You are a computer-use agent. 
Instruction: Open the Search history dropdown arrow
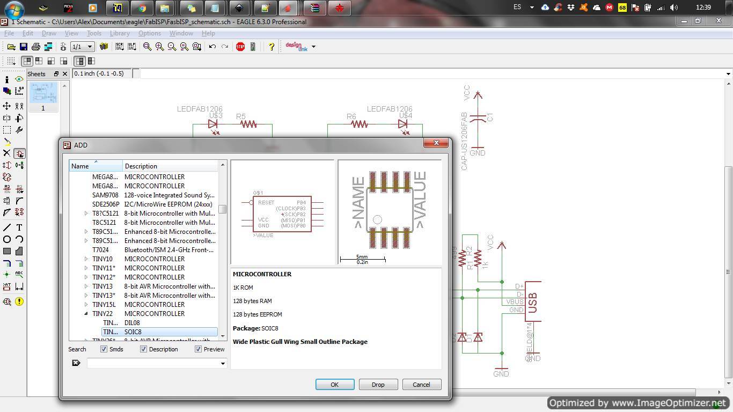click(223, 364)
